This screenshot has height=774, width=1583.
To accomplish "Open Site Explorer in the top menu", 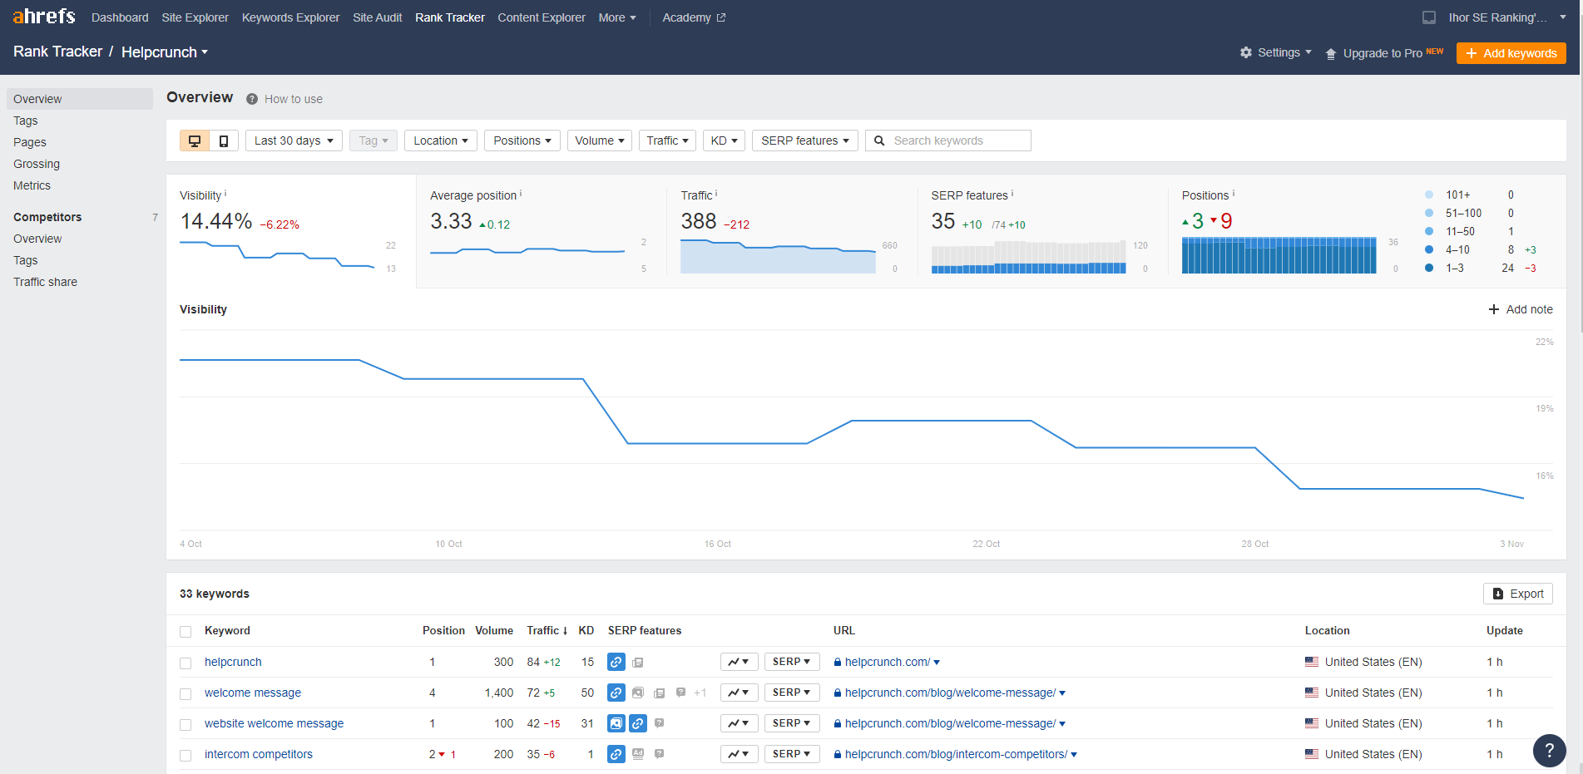I will (x=195, y=17).
